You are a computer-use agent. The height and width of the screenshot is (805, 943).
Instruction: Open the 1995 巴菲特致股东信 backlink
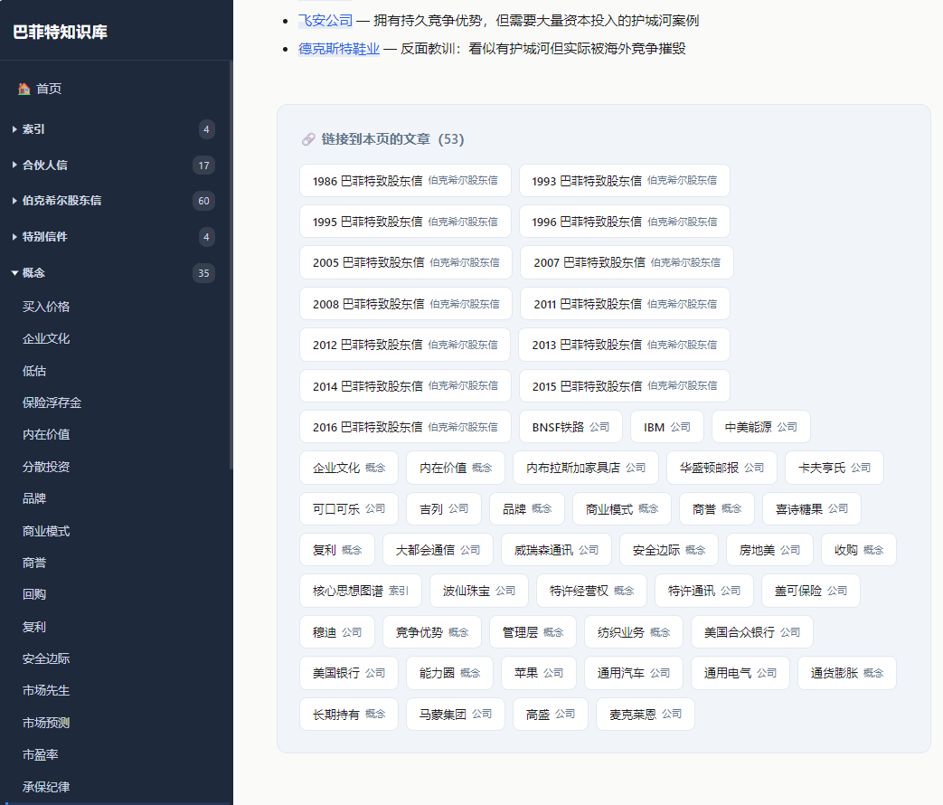pos(405,222)
